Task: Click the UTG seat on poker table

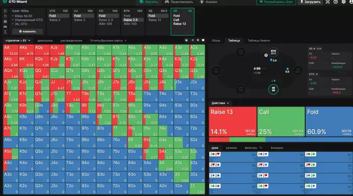Action: (x=241, y=89)
